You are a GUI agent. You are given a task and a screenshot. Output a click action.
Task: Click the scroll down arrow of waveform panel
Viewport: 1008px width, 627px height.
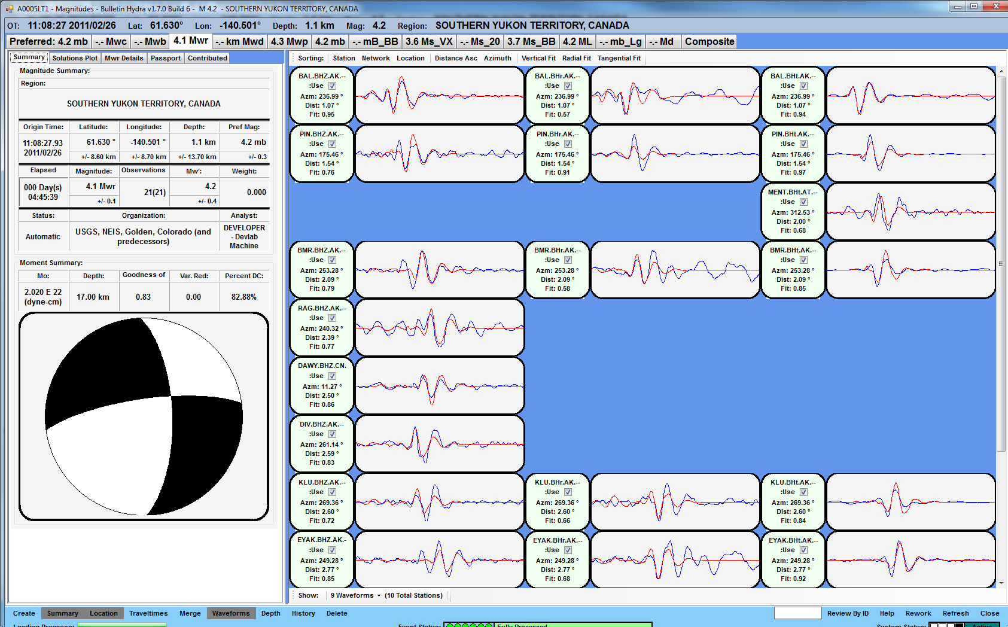click(1001, 583)
